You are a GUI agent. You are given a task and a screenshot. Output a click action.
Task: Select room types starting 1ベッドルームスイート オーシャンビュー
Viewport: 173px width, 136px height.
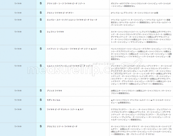pyautogui.click(x=141, y=22)
